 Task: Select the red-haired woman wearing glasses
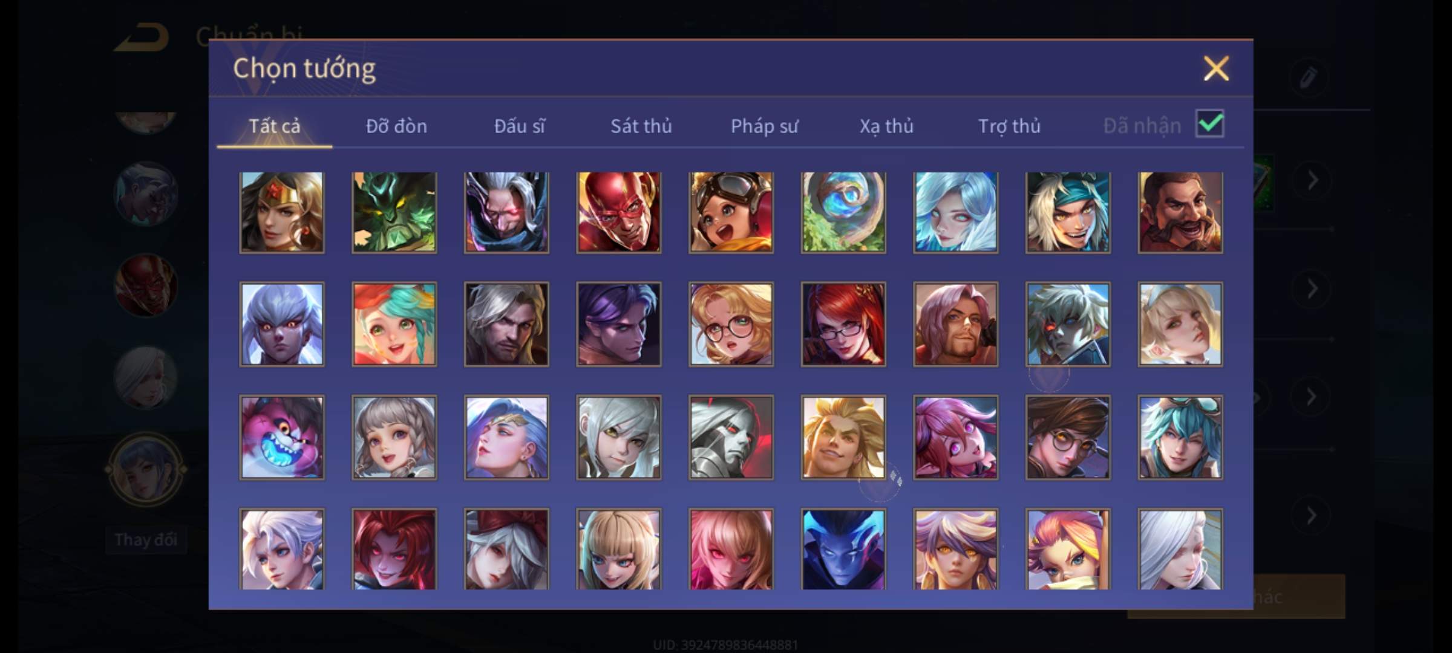843,325
